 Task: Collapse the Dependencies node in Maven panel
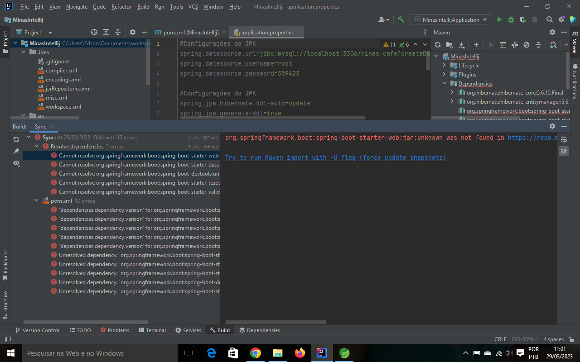pyautogui.click(x=445, y=84)
